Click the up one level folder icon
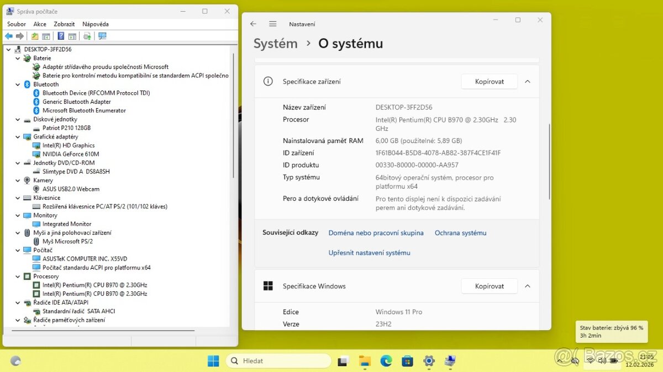Screen dimensions: 663x372 [35, 36]
